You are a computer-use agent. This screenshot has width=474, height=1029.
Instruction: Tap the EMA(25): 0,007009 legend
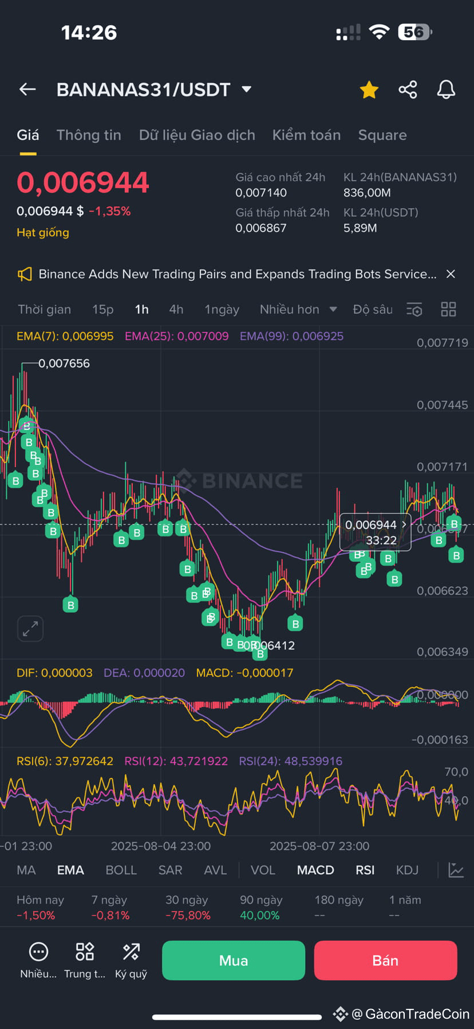(177, 337)
